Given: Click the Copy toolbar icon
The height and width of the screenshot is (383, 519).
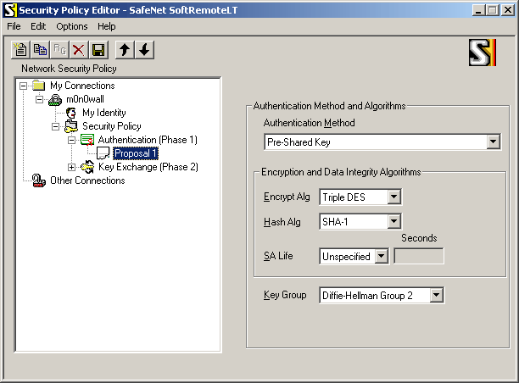Looking at the screenshot, I should click(x=40, y=50).
